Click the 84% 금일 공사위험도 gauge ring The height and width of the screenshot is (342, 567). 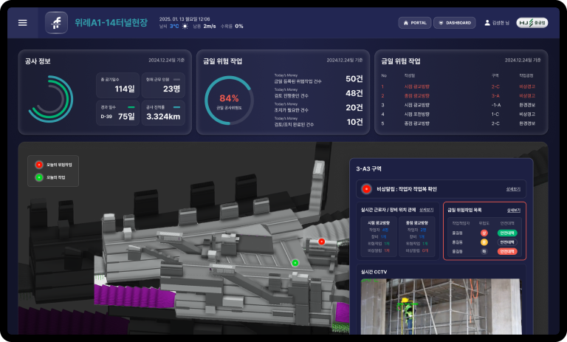(229, 100)
